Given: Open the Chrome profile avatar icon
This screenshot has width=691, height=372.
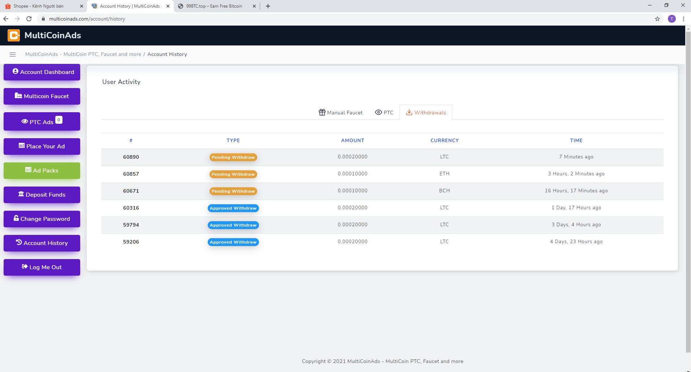Looking at the screenshot, I should point(671,19).
